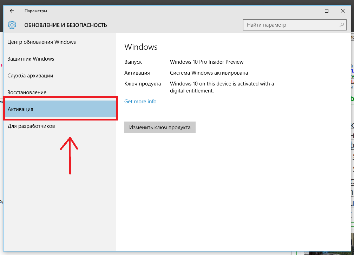Select the highlighted Активация item

click(x=20, y=109)
